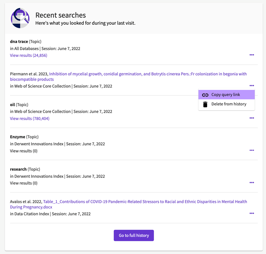Click View results (0) under research
This screenshot has width=266, height=254.
pos(24,183)
